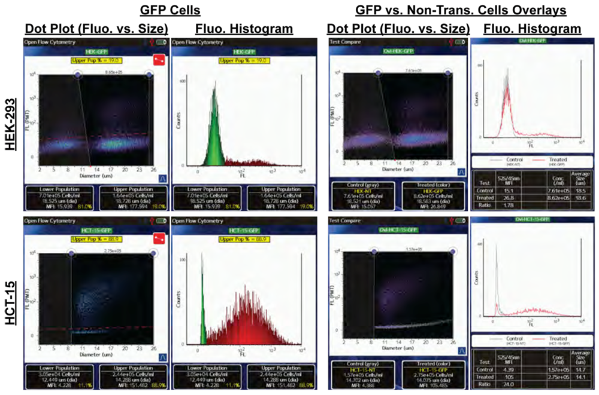Open histogram view icon in HEK-GFP dot plot
The height and width of the screenshot is (395, 599).
[x=163, y=179]
